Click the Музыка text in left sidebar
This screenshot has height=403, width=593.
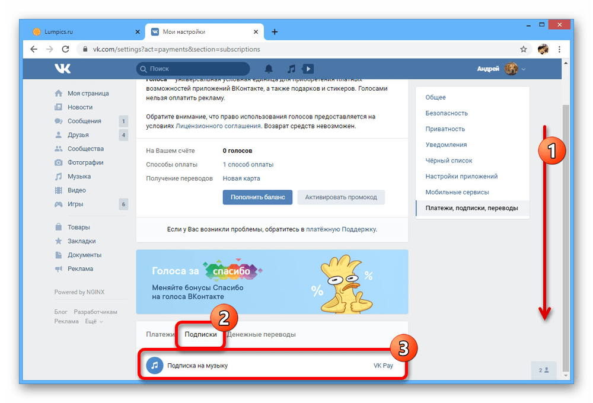pyautogui.click(x=79, y=176)
